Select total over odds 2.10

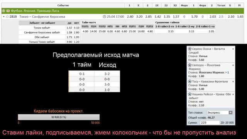coord(231,17)
